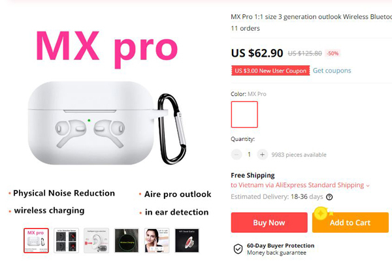Click the Buy Now button
The height and width of the screenshot is (261, 392).
(269, 223)
